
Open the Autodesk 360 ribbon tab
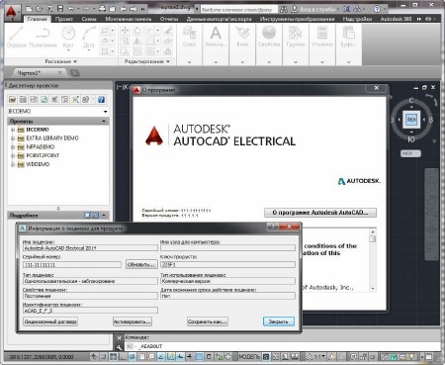pos(396,19)
